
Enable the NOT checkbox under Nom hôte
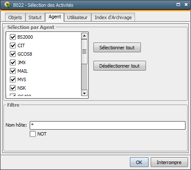[33, 134]
